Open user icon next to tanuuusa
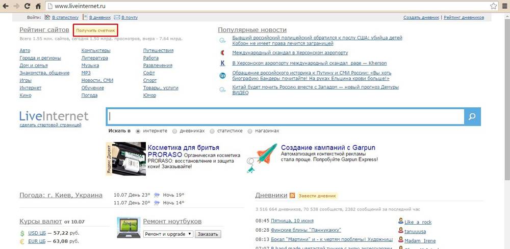This screenshot has width=510, height=249. coord(401,231)
